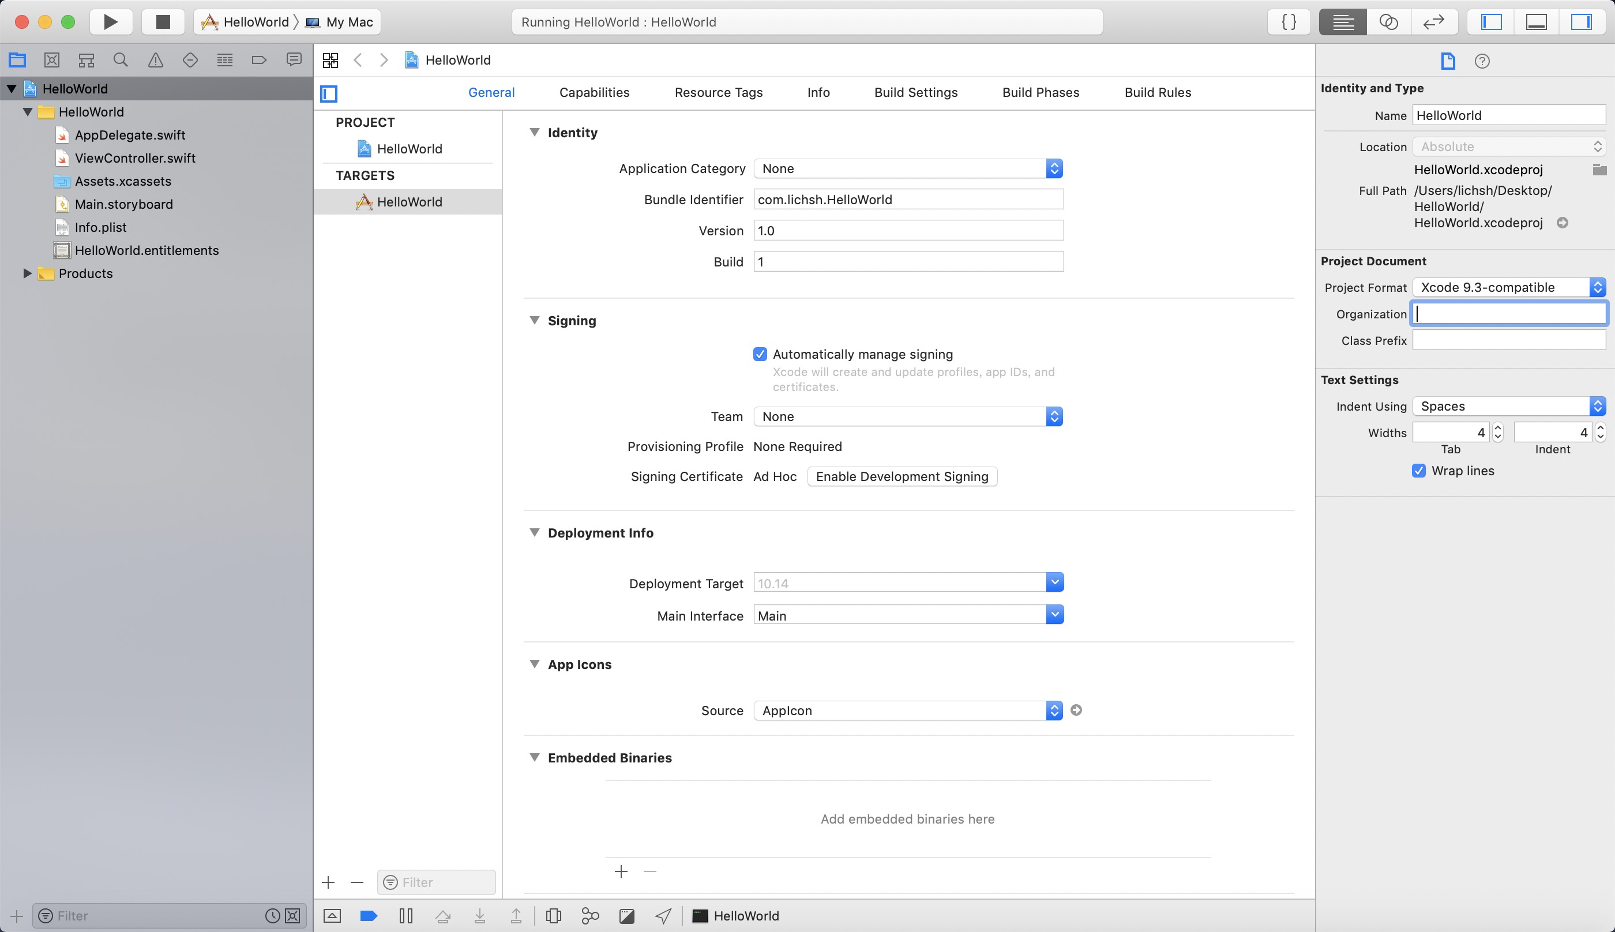Click Enable Development Signing button

point(902,477)
